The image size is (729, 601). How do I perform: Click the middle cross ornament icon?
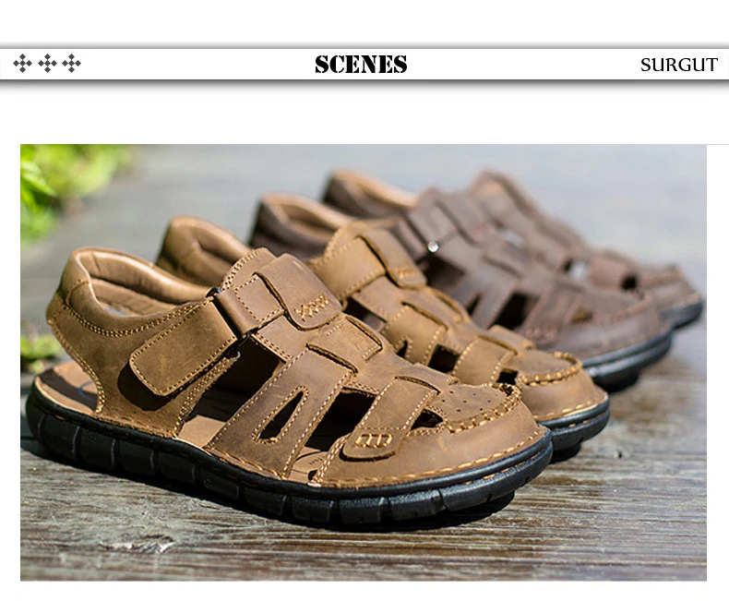pyautogui.click(x=47, y=64)
